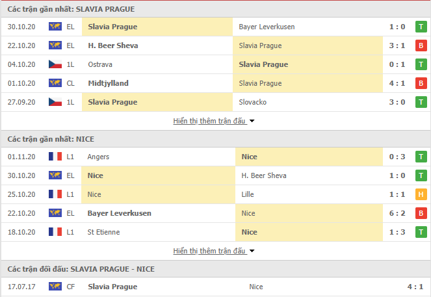Select the Bayer Leverkusen team in Nice section
431x297 pixels.
tap(120, 213)
